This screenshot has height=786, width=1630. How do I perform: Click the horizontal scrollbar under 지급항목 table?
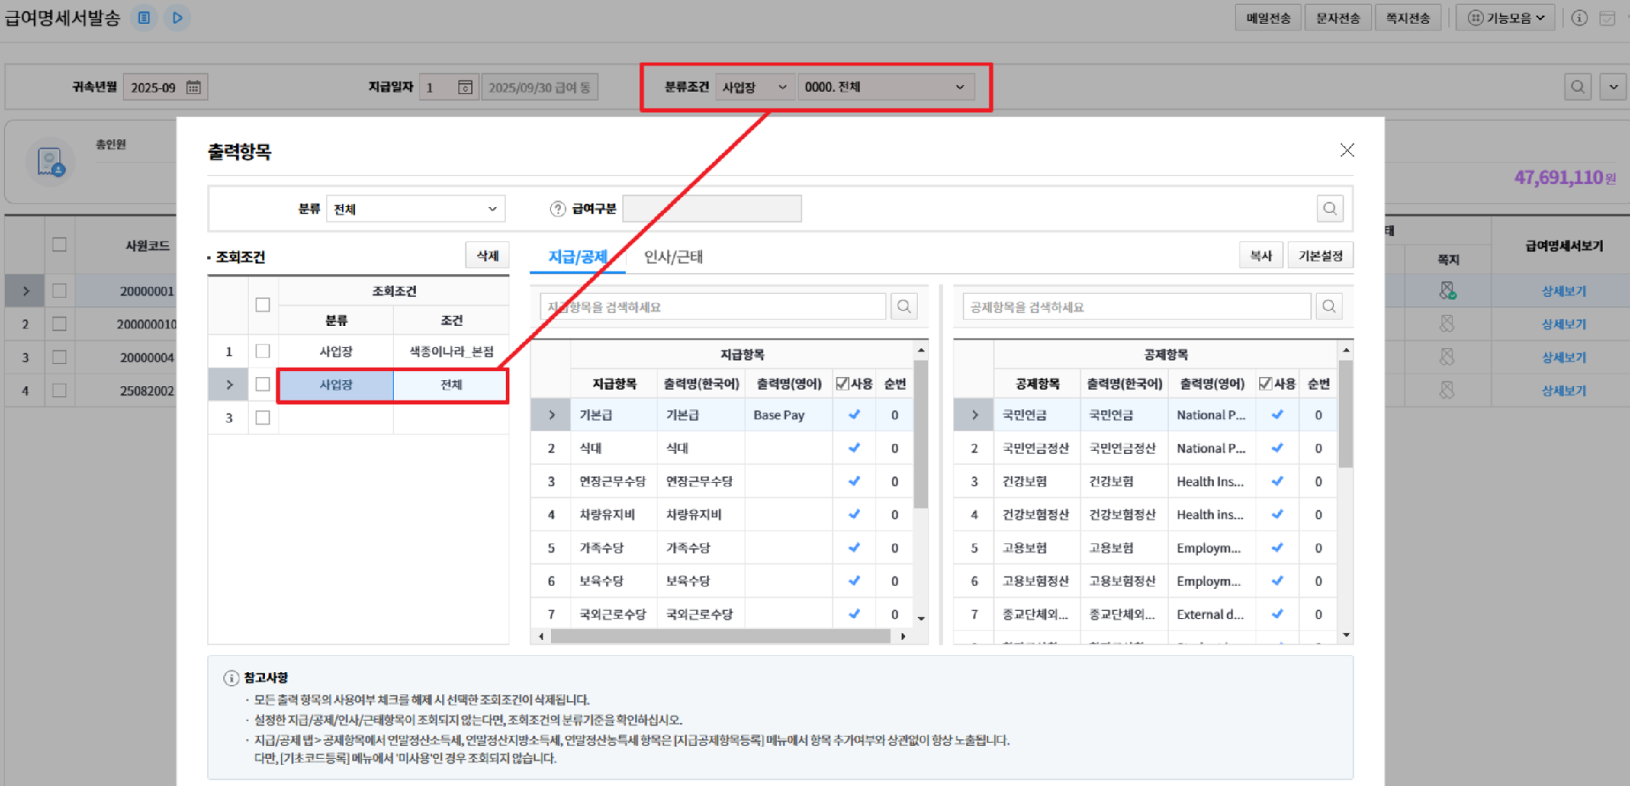click(x=720, y=636)
